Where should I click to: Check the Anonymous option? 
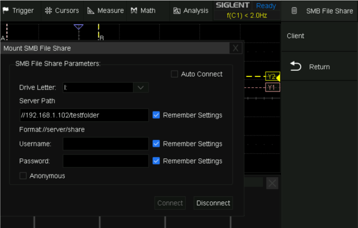coord(23,176)
